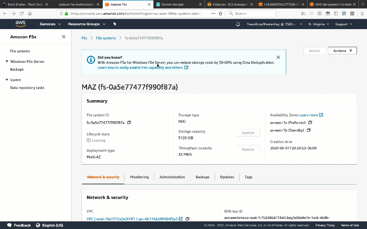Switch to the Monitoring tab
367x229 pixels.
[140, 177]
